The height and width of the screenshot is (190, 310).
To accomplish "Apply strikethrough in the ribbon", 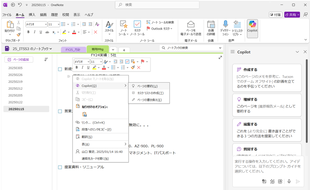I will 47,32.
